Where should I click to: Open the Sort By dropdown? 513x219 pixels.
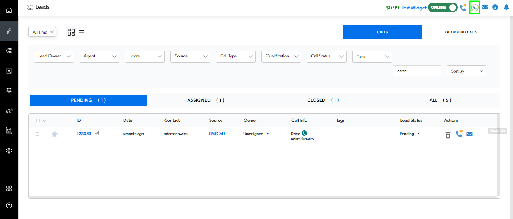point(467,71)
